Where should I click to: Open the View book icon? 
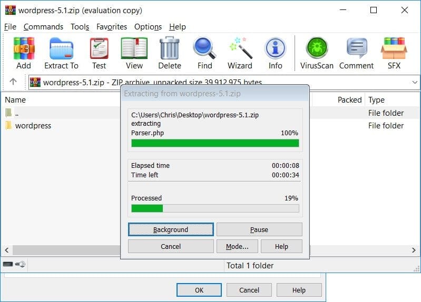point(134,48)
